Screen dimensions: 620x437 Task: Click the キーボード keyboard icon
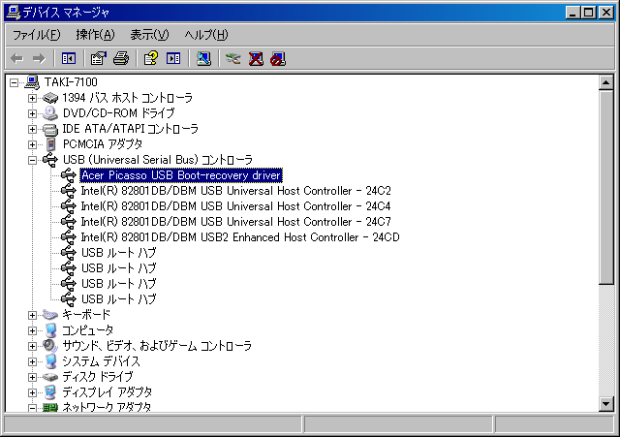50,315
